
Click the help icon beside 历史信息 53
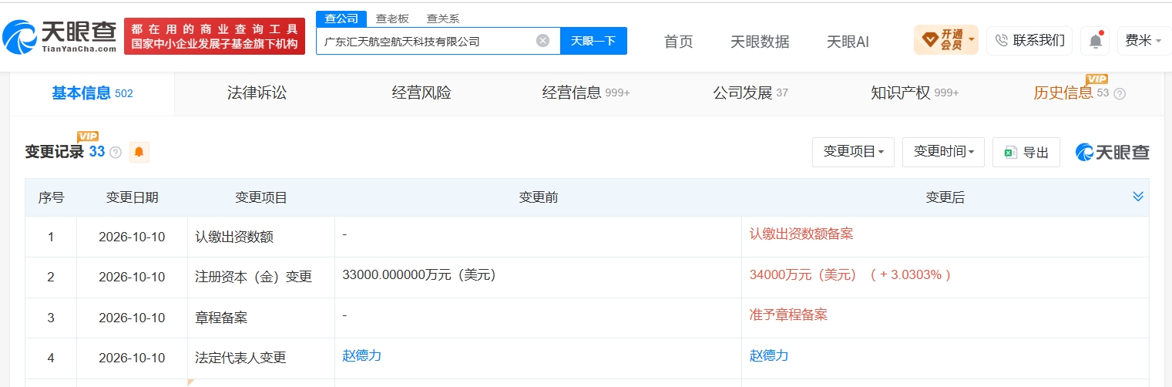(x=1120, y=94)
